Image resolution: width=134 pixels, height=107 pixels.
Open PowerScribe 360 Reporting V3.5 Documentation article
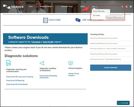coord(104,43)
